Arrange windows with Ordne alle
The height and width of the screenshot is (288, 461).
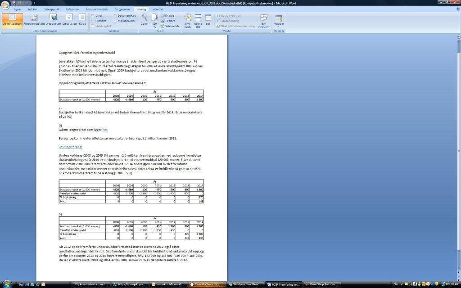198,20
